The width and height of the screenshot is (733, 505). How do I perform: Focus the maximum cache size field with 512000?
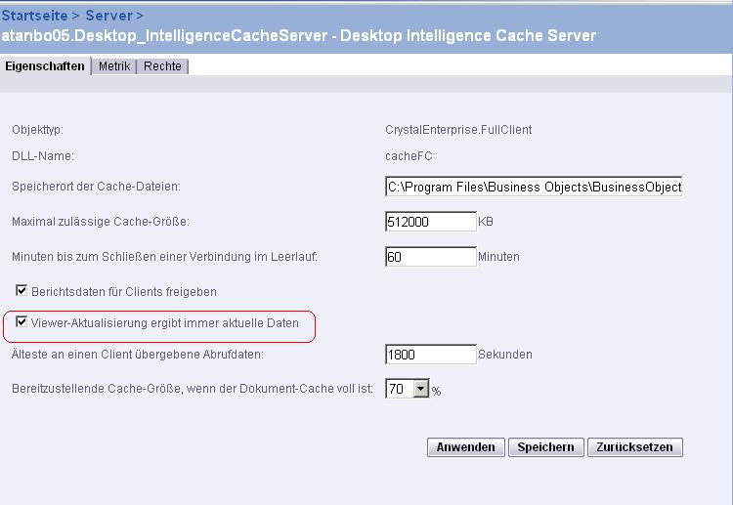(x=431, y=222)
